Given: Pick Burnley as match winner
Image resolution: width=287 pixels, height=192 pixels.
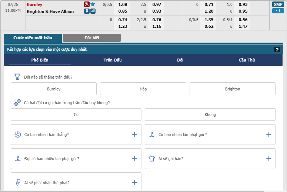Looking at the screenshot, I should tap(54, 89).
